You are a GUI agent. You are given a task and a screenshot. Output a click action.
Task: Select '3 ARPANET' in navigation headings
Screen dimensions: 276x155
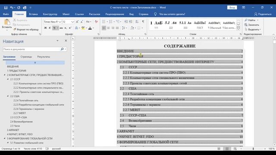click(13, 130)
